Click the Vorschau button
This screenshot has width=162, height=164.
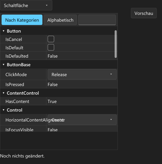(x=144, y=13)
